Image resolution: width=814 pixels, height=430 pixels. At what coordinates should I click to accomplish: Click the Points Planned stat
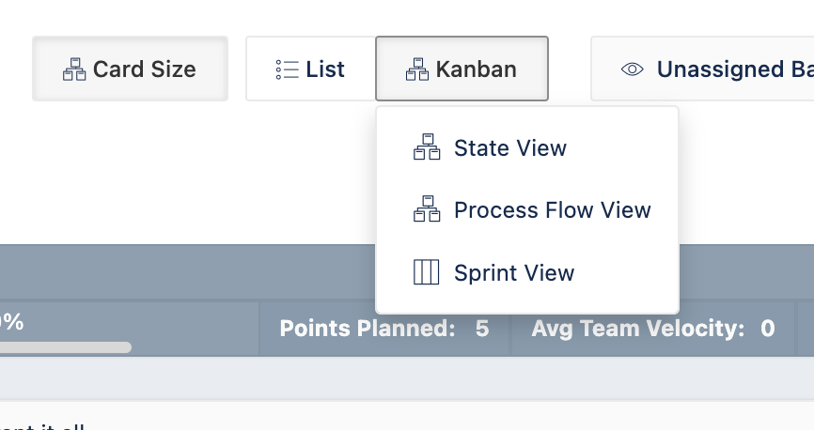click(367, 329)
